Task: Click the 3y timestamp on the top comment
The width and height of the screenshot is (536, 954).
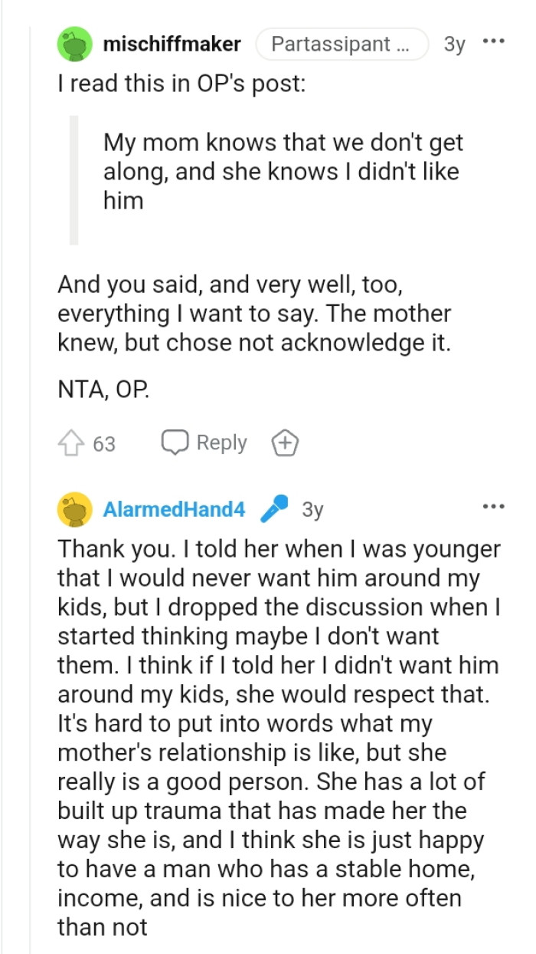Action: tap(455, 44)
